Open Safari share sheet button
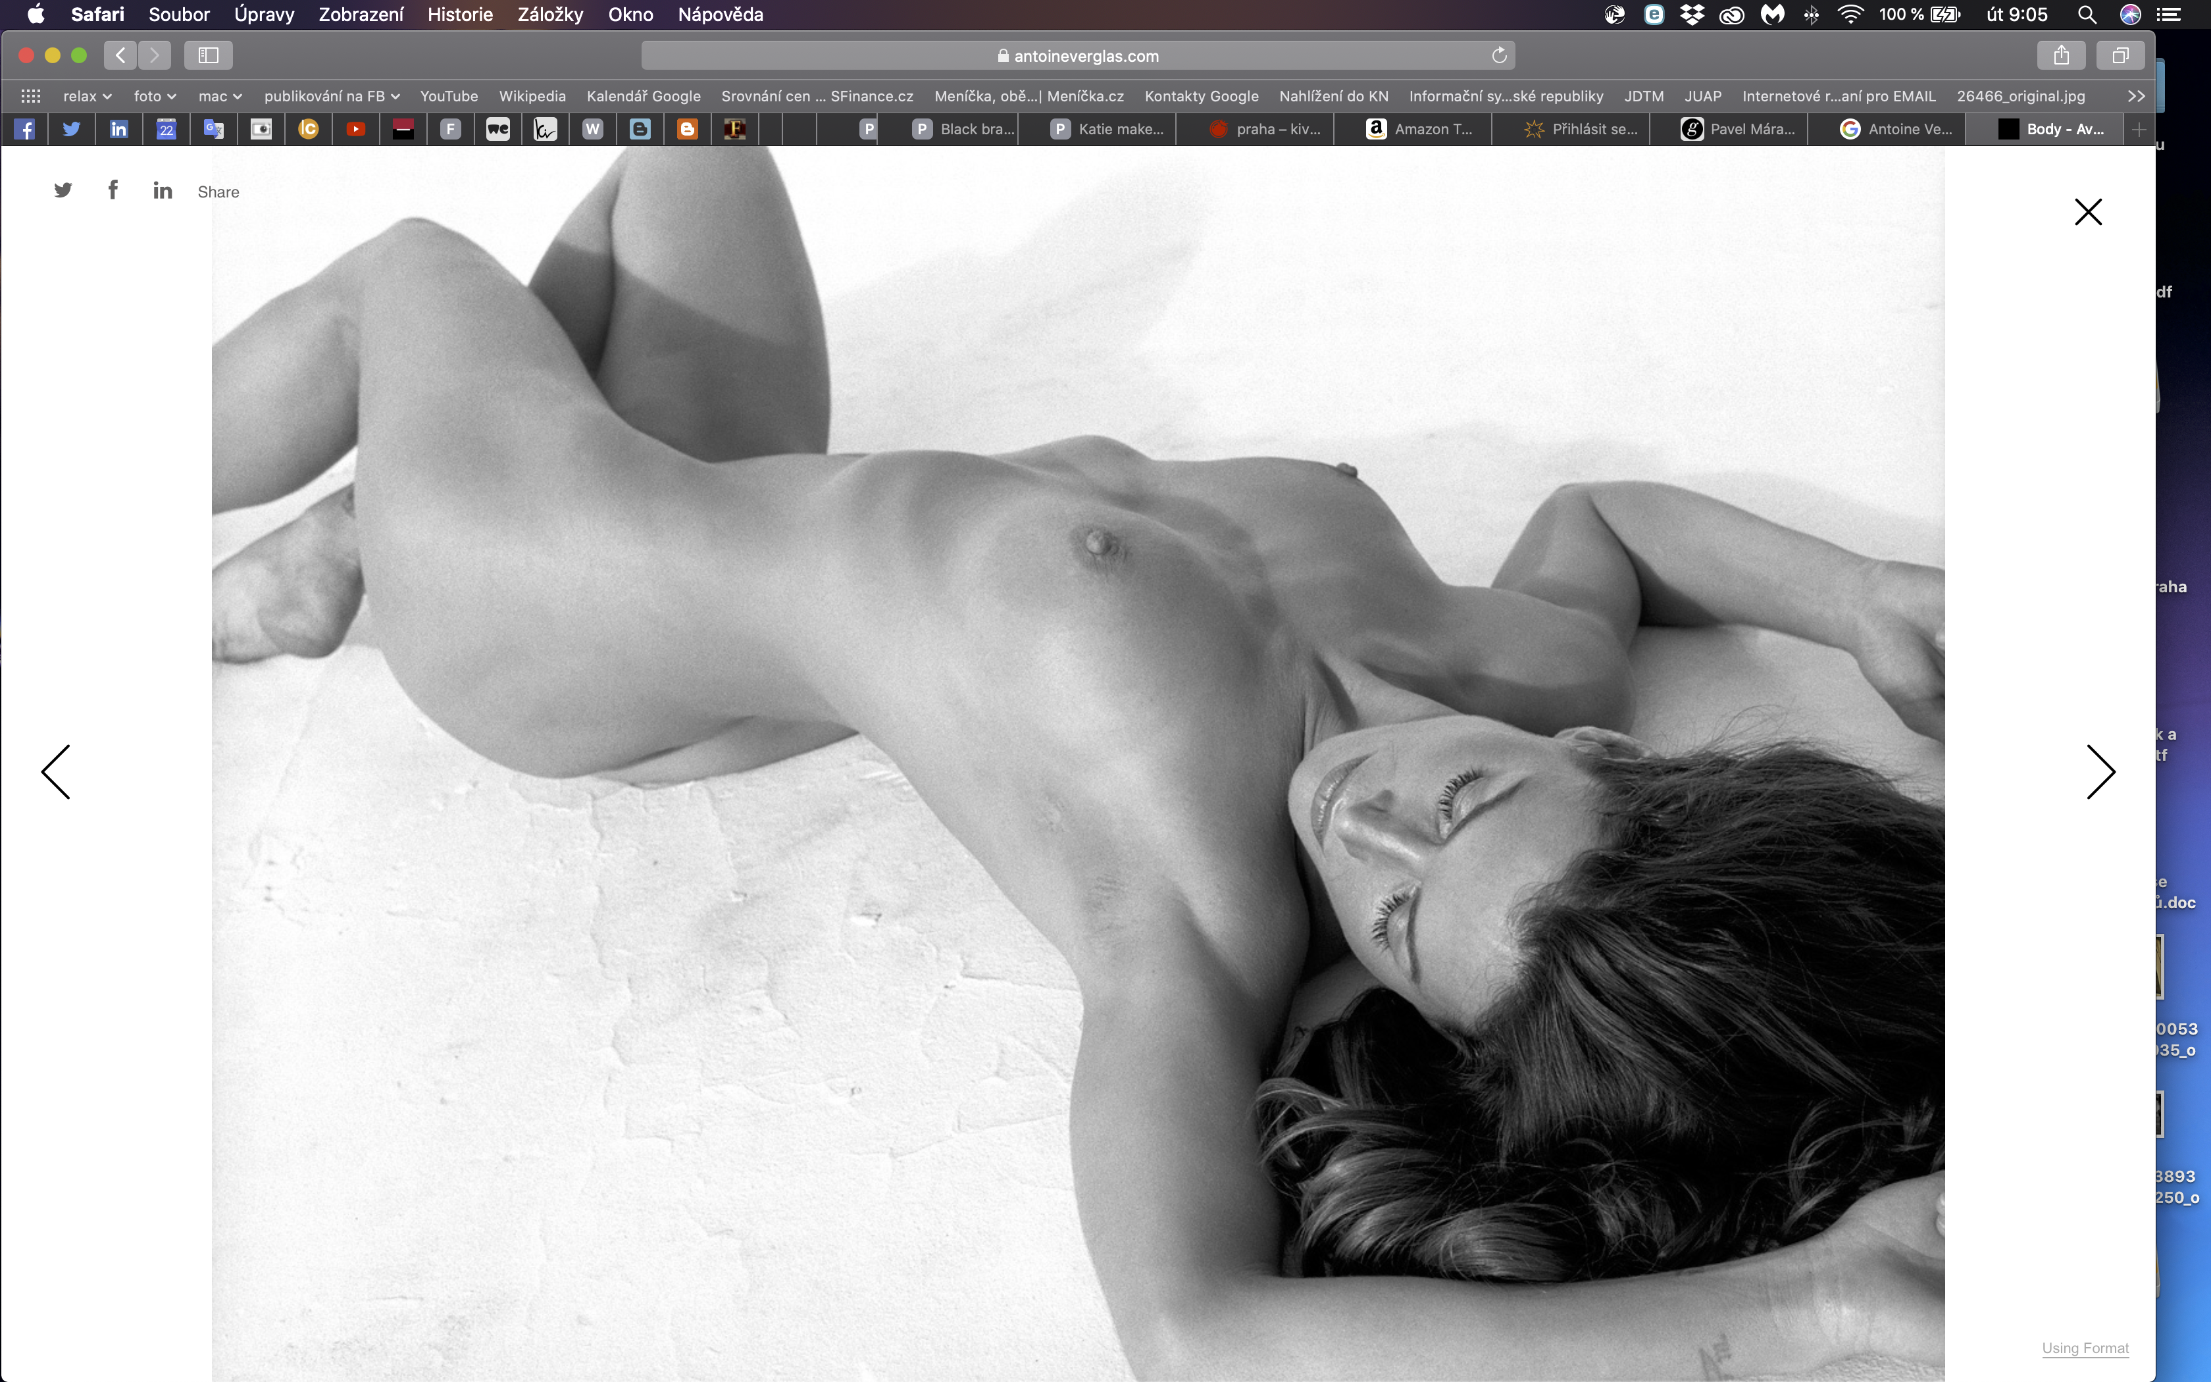2211x1382 pixels. [2061, 56]
